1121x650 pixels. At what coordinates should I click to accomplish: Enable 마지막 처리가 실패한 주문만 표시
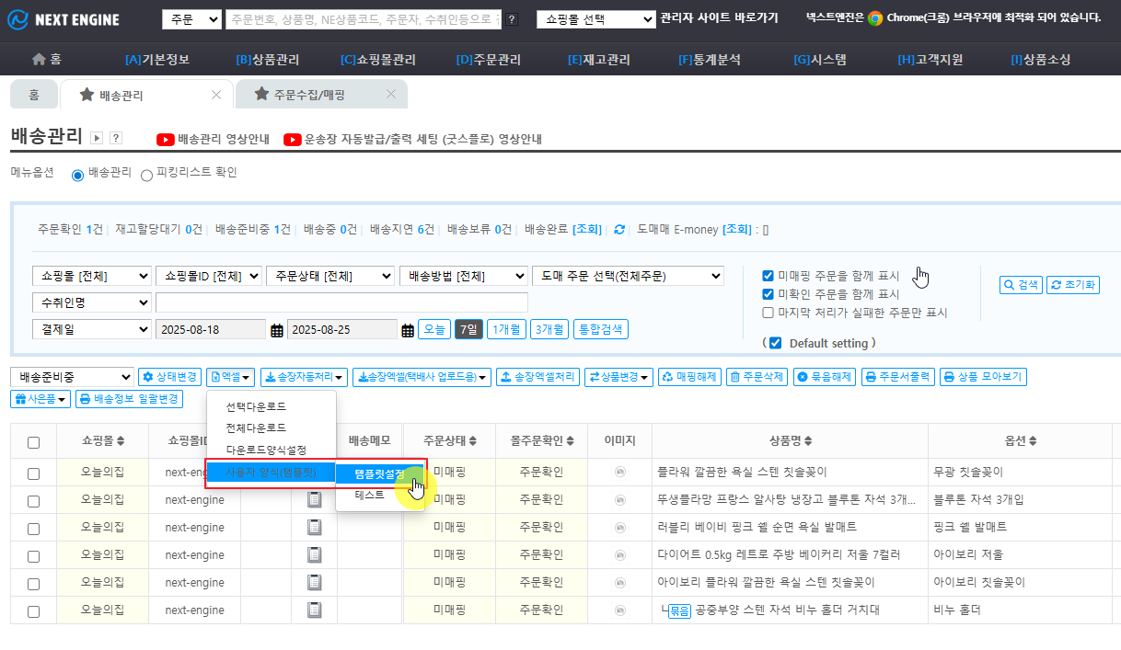click(x=768, y=313)
